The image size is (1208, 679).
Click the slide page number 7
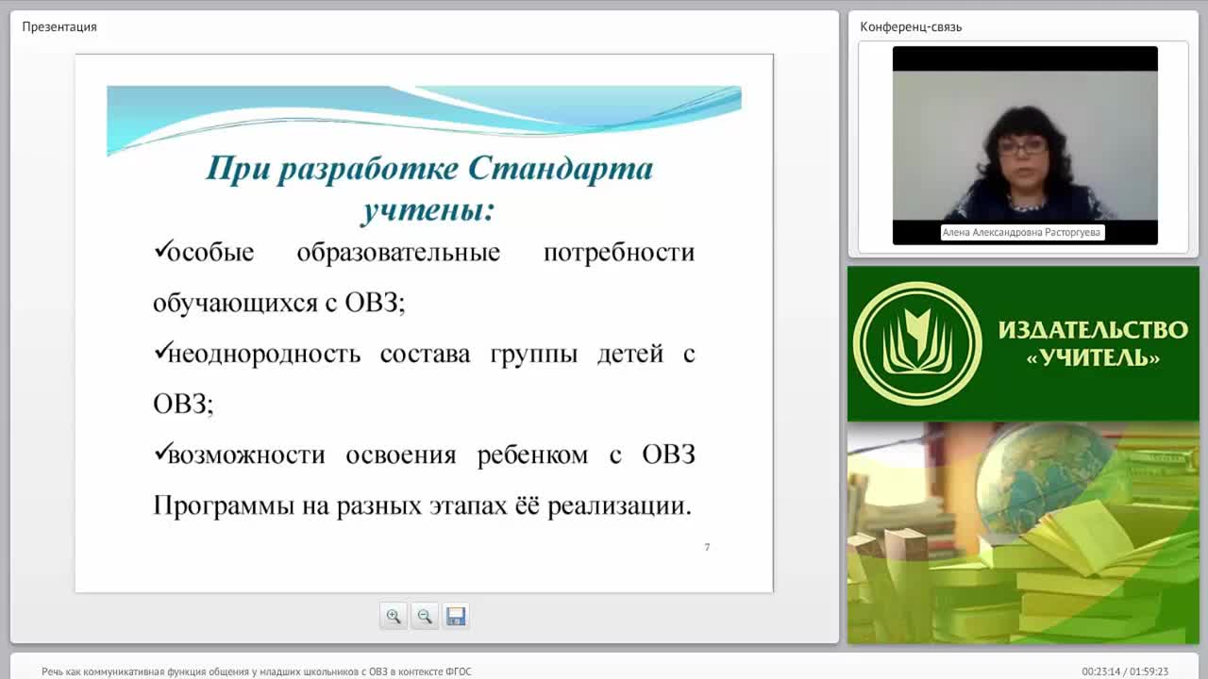click(x=707, y=547)
